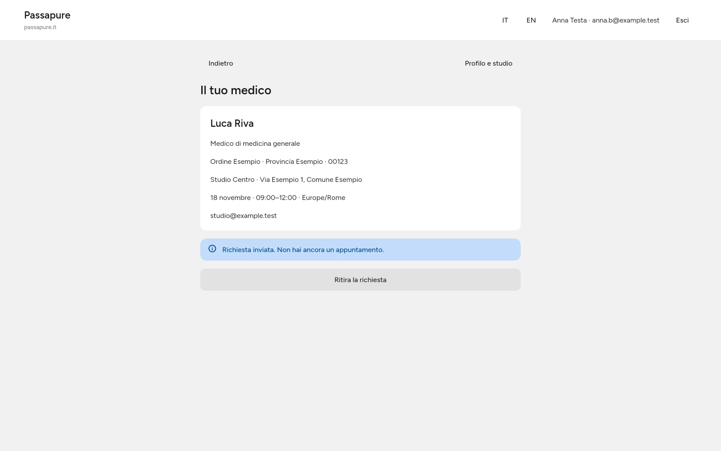The width and height of the screenshot is (721, 451).
Task: Switch language to IT
Action: pyautogui.click(x=505, y=20)
